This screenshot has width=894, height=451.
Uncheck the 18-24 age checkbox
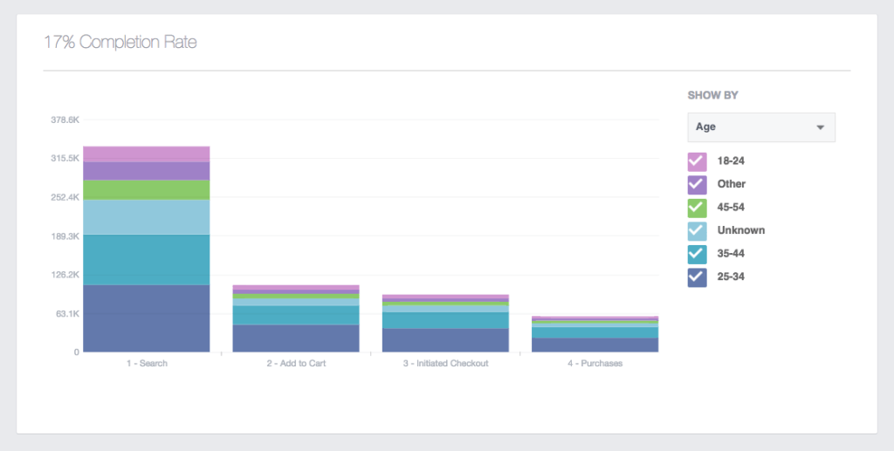tap(697, 161)
